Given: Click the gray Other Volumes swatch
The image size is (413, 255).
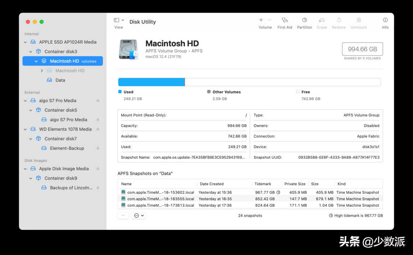Looking at the screenshot, I should (x=209, y=92).
